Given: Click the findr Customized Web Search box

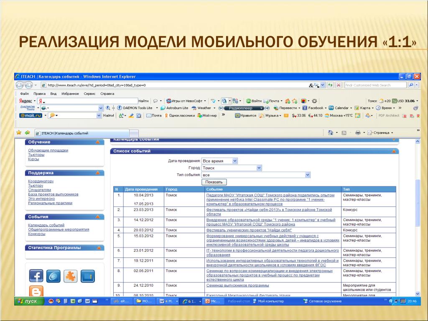Looking at the screenshot, I should pyautogui.click(x=375, y=85).
